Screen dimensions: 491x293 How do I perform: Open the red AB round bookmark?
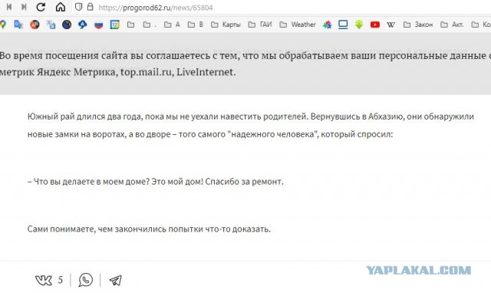tap(35, 25)
